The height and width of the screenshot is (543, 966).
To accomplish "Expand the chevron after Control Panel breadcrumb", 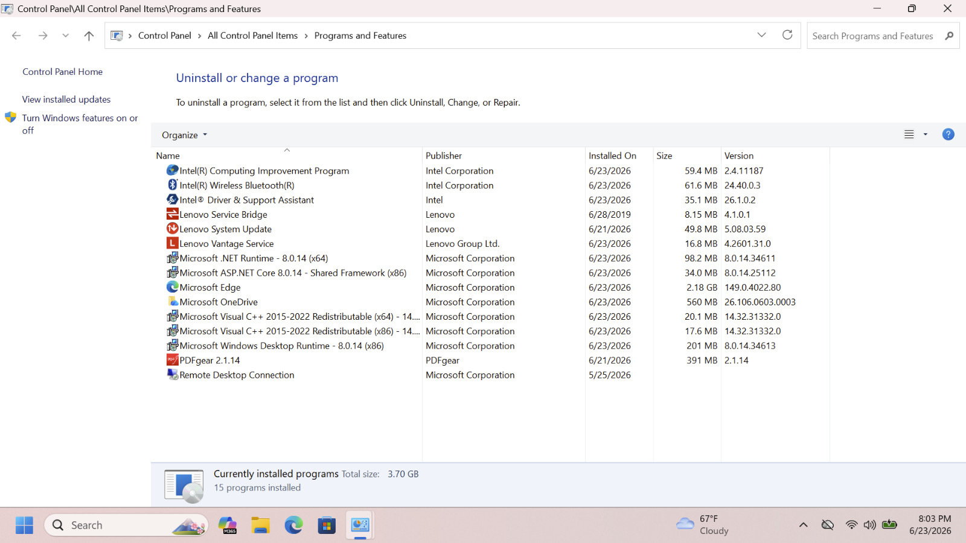I will (199, 36).
